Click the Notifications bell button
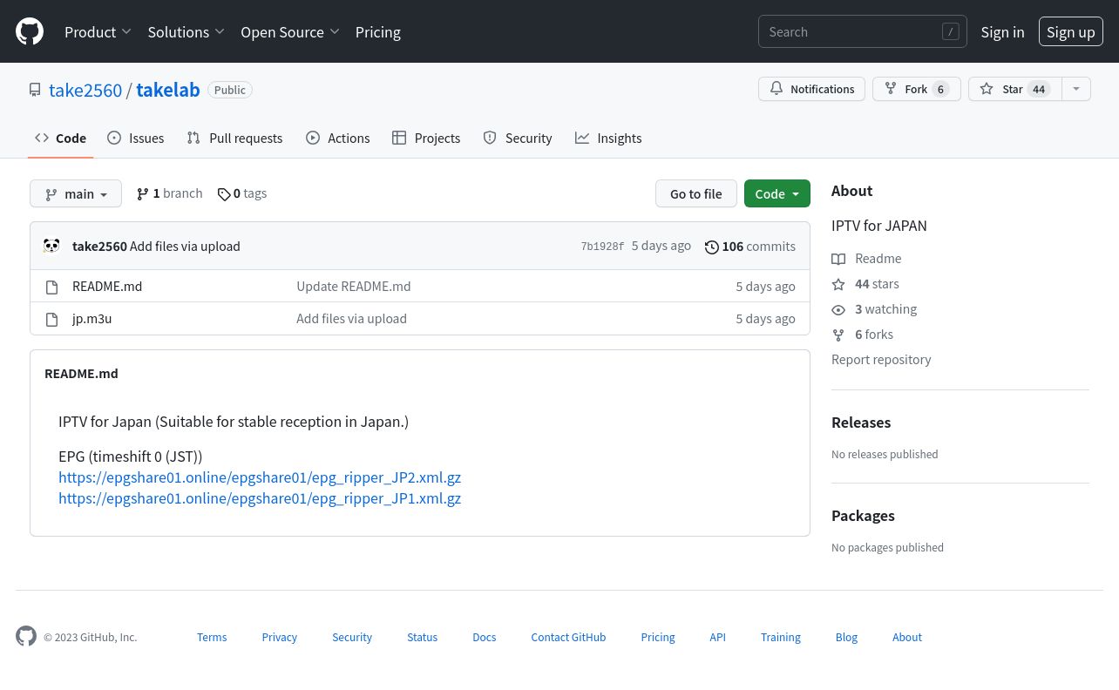This screenshot has height=690, width=1119. click(x=812, y=89)
